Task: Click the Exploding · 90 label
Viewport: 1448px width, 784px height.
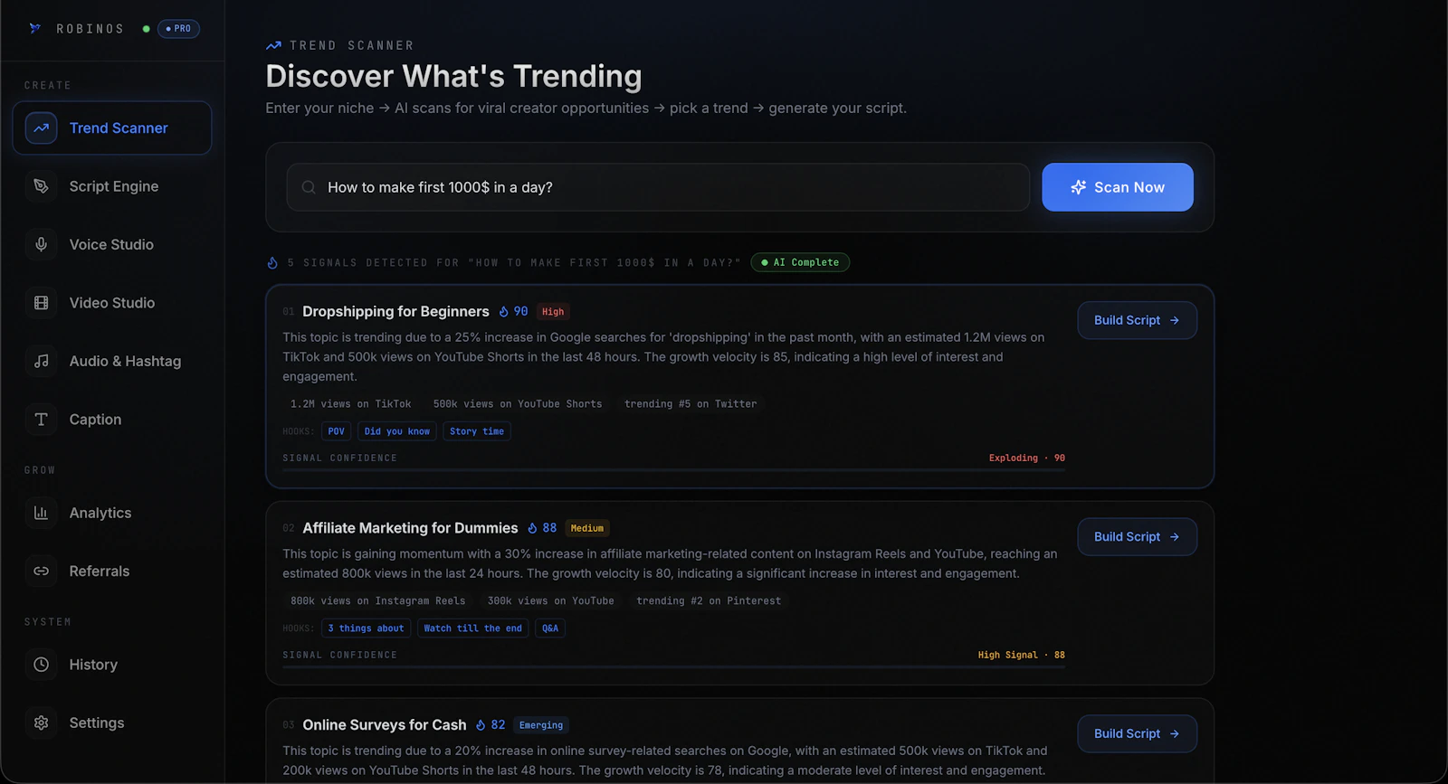Action: coord(1027,458)
